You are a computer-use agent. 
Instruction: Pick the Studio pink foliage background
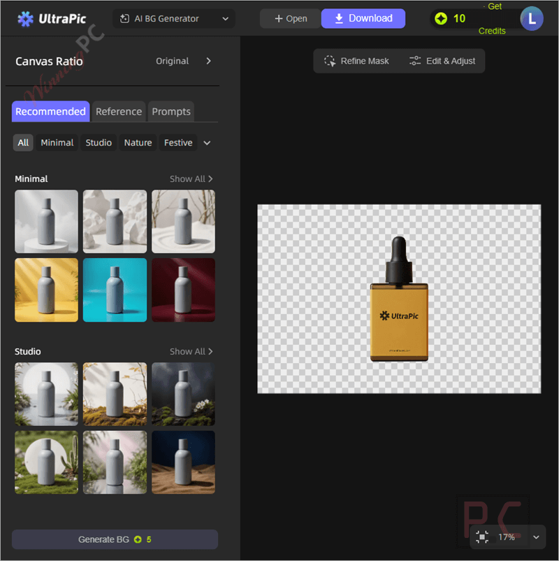115,462
